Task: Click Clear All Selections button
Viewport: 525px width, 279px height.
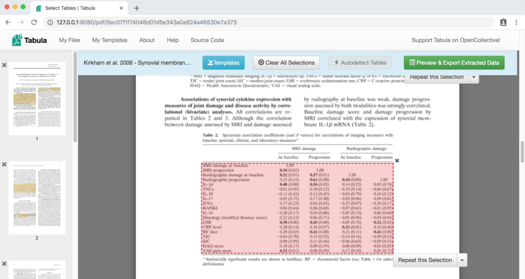Action: coord(286,63)
